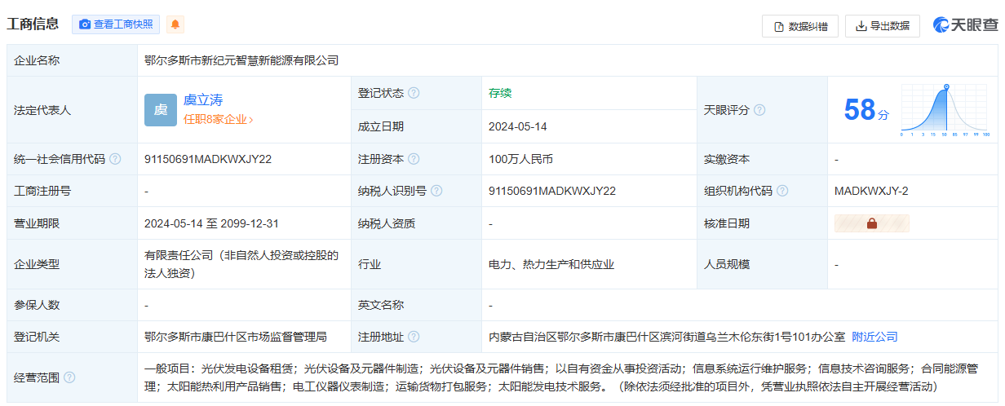Click help icon beside 经营范围
The height and width of the screenshot is (406, 1005).
[x=69, y=377]
